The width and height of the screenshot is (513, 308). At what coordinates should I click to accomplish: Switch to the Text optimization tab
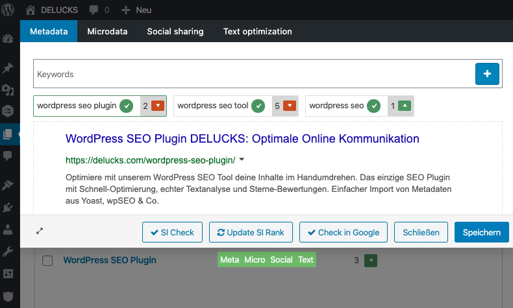tap(257, 31)
